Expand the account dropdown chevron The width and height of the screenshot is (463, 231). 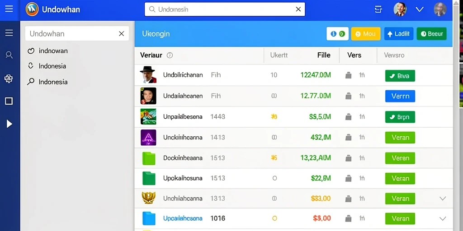point(420,9)
